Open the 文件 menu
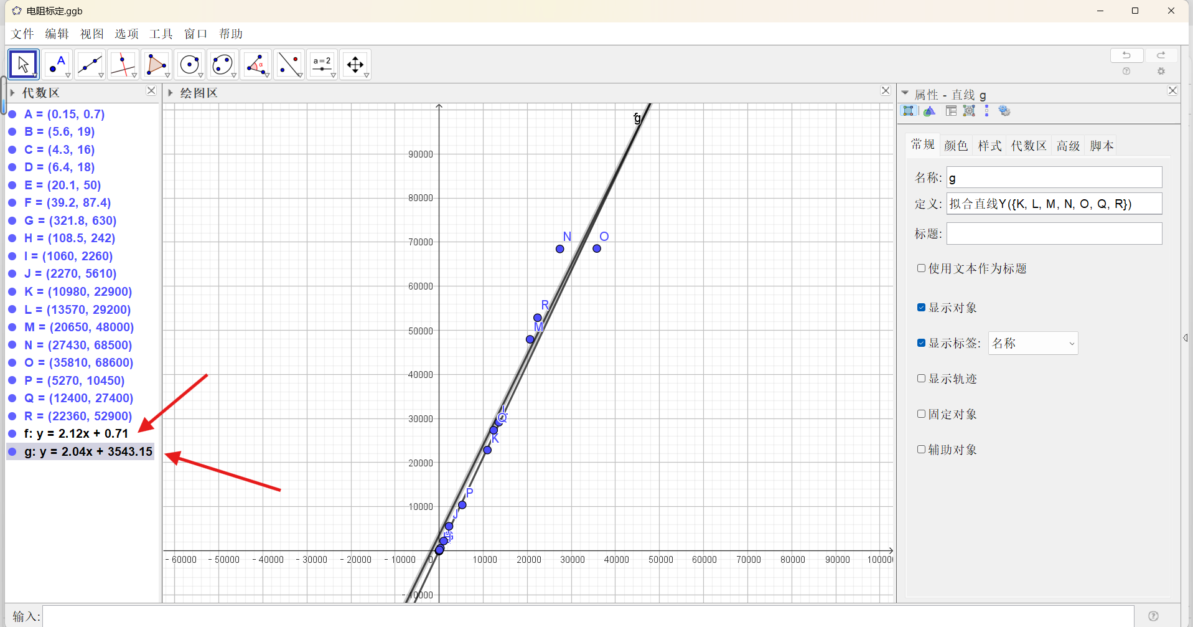The image size is (1193, 627). click(x=22, y=34)
